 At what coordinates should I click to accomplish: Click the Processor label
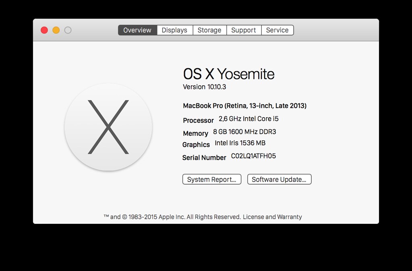point(199,120)
